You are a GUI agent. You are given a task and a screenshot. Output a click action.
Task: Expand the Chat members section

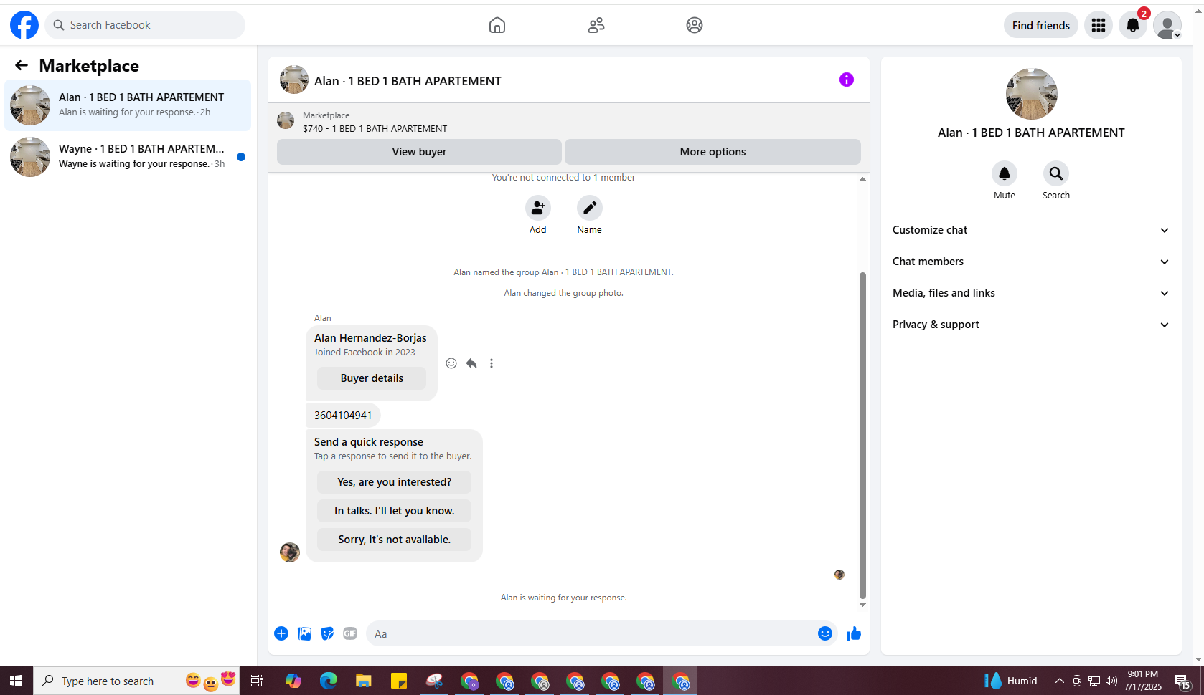coord(1031,262)
